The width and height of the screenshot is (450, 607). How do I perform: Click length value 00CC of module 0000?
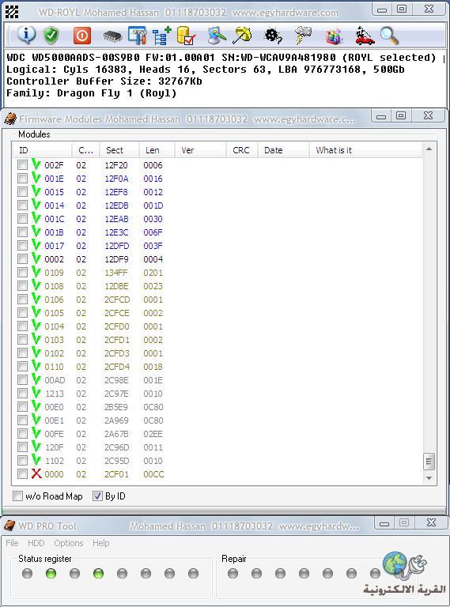pyautogui.click(x=153, y=474)
